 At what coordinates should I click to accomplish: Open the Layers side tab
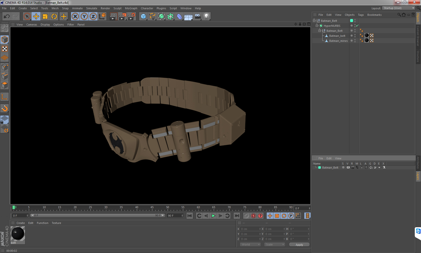coord(418,176)
